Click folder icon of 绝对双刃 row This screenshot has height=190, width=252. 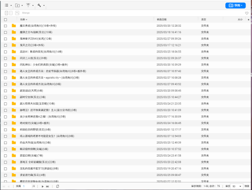point(14,123)
